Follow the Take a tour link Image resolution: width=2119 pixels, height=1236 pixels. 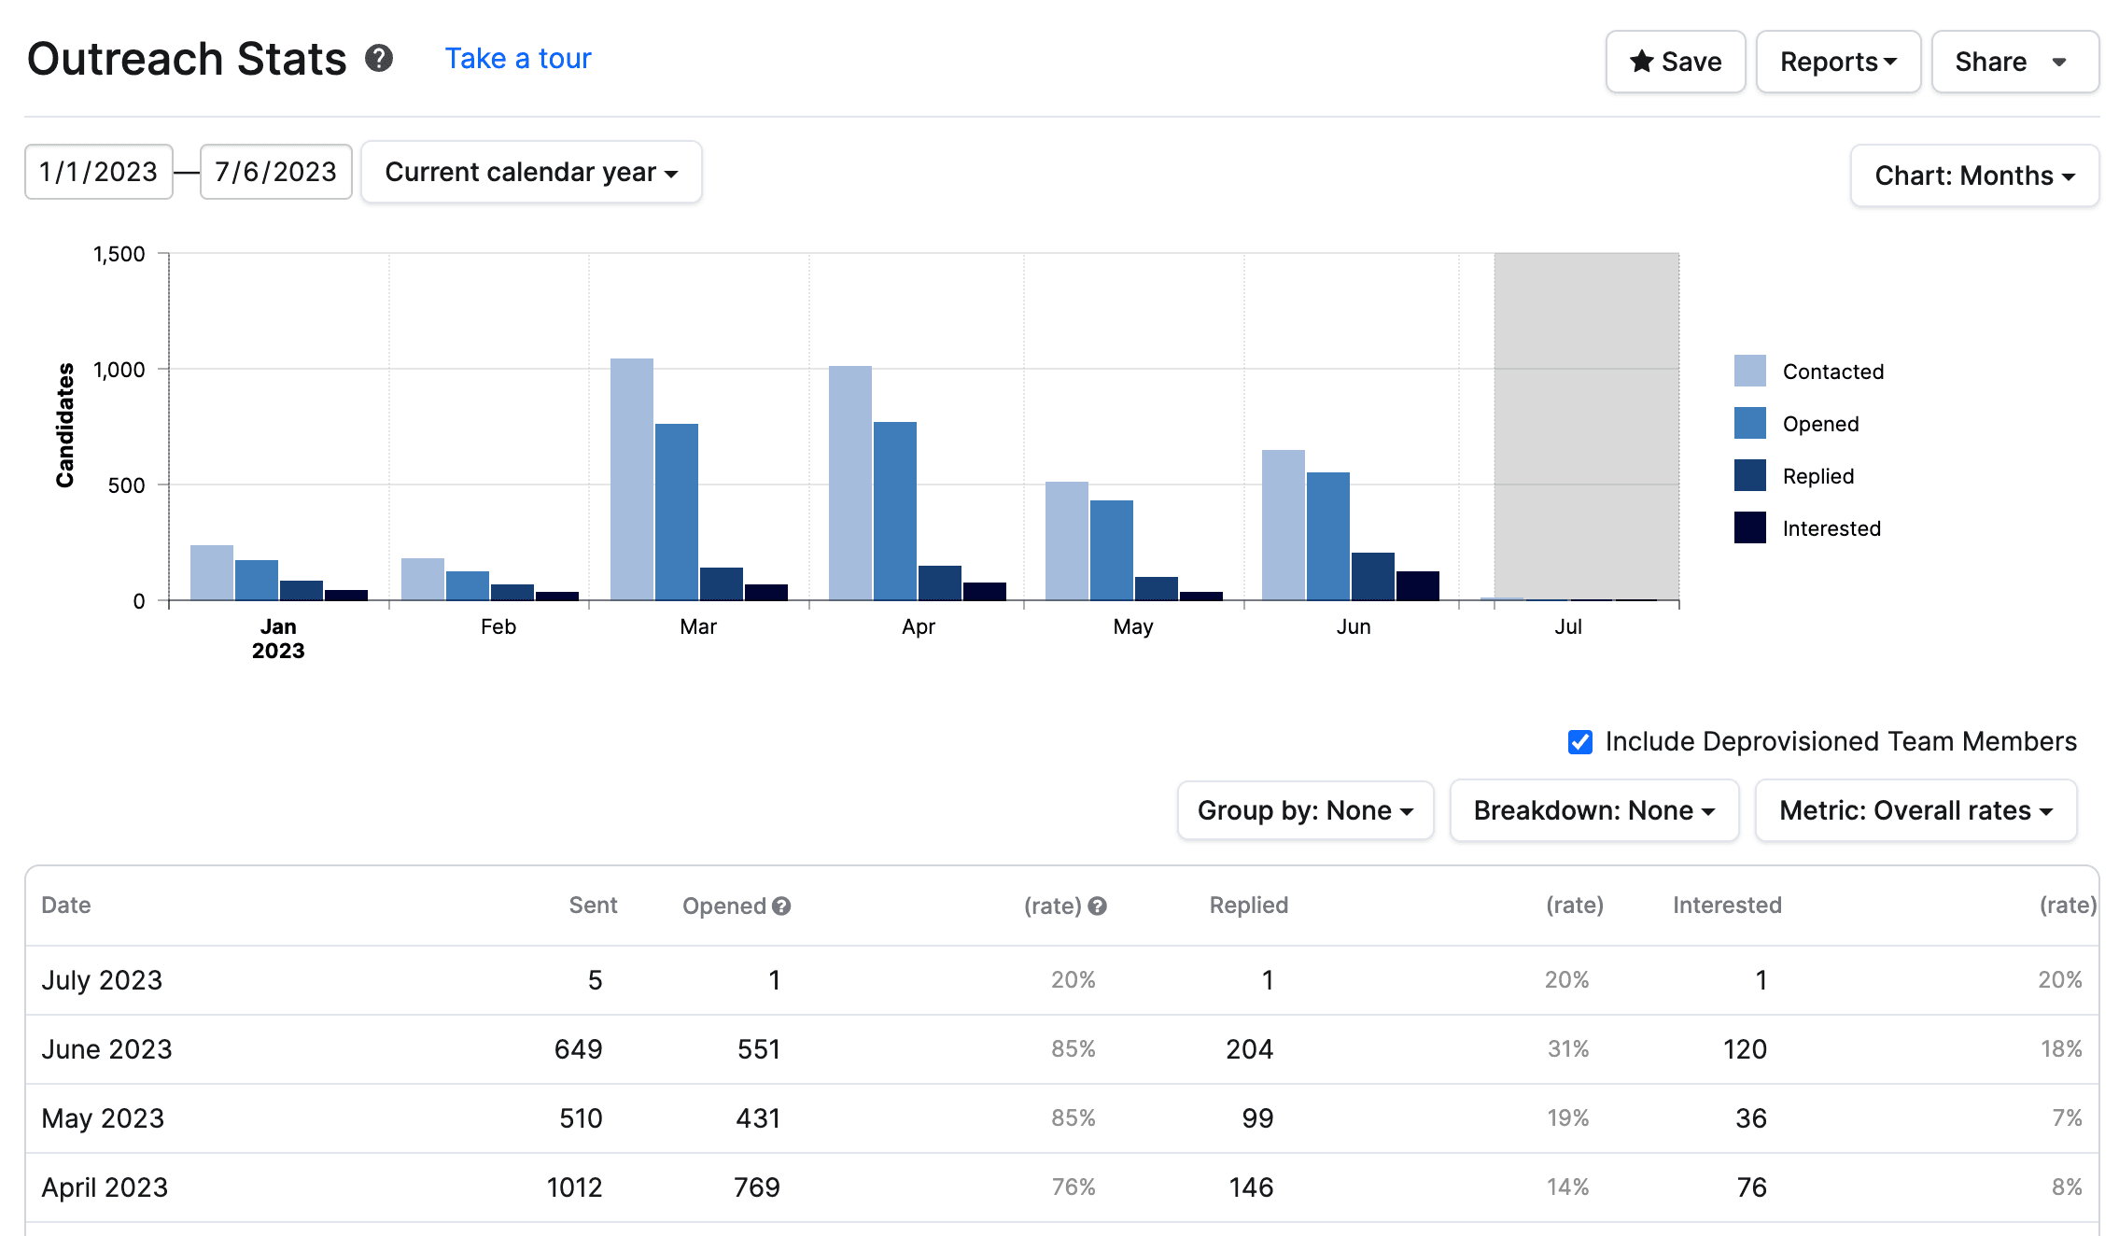(x=517, y=59)
